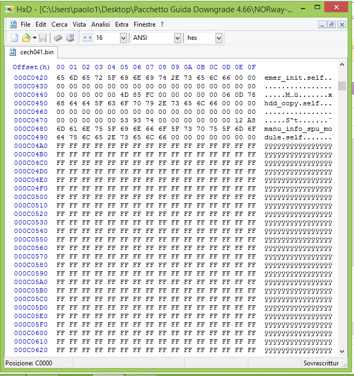
Task: Click the bytes-per-row width icon
Action: 88,38
